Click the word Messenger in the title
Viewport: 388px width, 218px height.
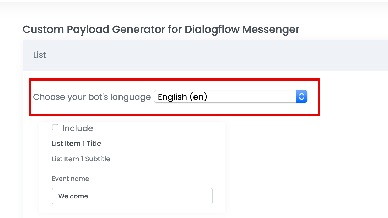(x=271, y=30)
